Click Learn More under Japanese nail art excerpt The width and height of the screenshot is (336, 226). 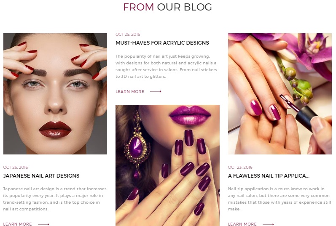(x=18, y=224)
